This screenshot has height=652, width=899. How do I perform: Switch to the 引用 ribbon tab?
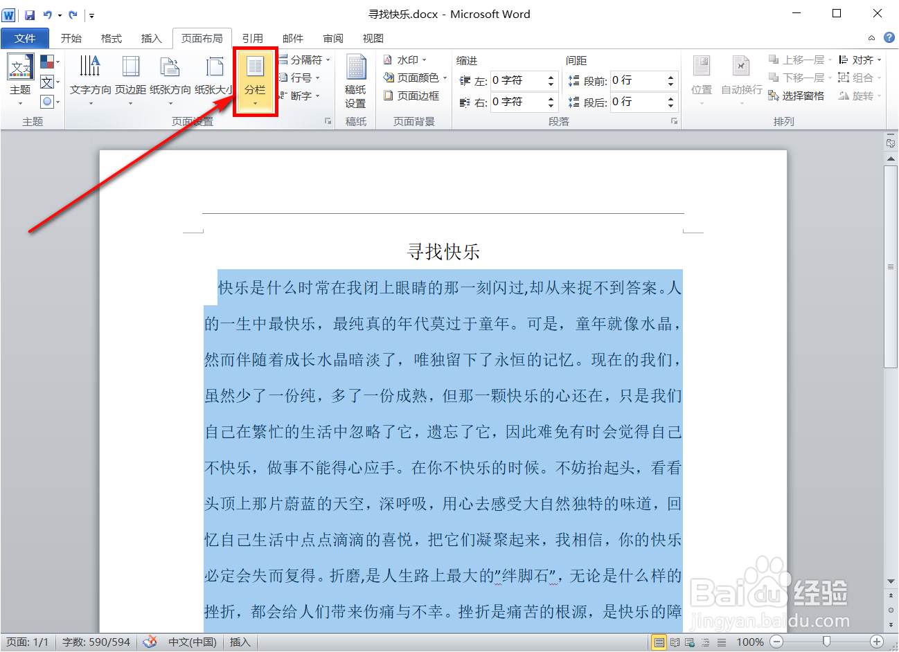tap(252, 38)
